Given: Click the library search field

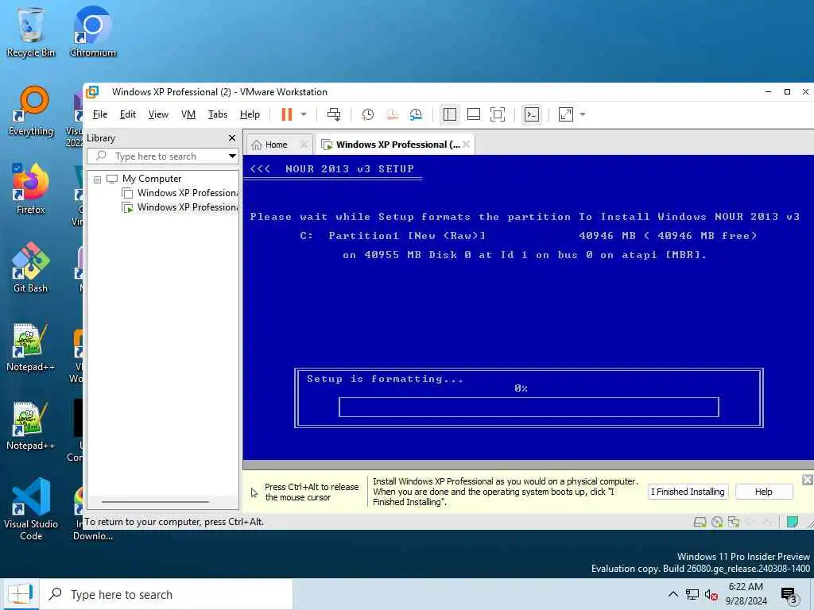Looking at the screenshot, I should click(x=157, y=156).
